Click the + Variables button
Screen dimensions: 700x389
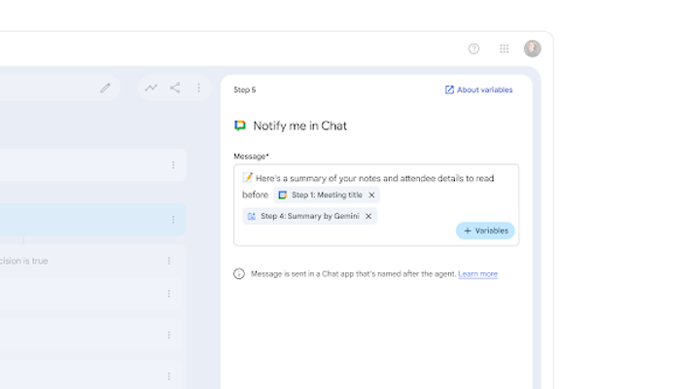[485, 230]
